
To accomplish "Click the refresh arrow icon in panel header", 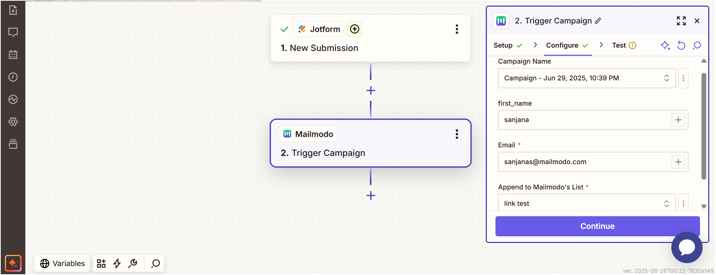I will [x=681, y=45].
